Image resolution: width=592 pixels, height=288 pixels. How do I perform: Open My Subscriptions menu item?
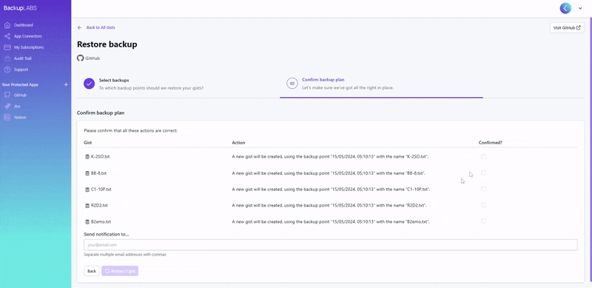(x=29, y=47)
